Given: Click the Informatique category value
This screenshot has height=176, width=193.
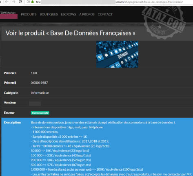Looking at the screenshot, I should click(40, 93).
